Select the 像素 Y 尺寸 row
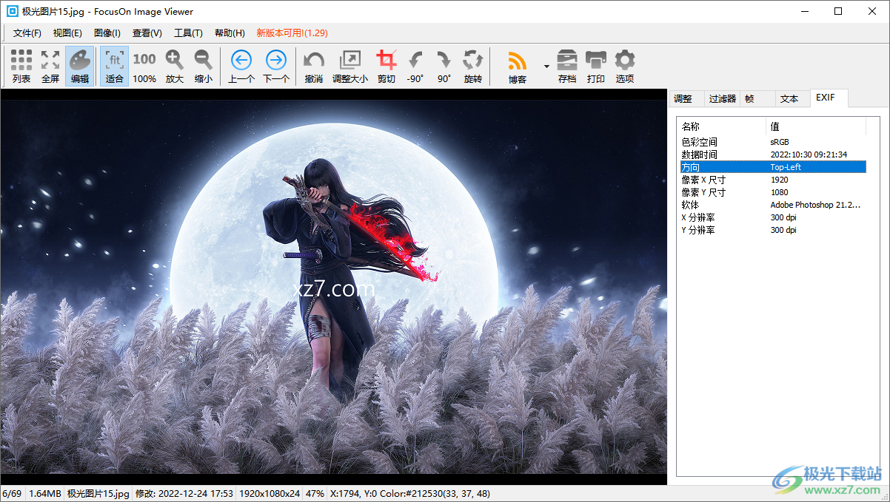The image size is (890, 502). (x=773, y=192)
